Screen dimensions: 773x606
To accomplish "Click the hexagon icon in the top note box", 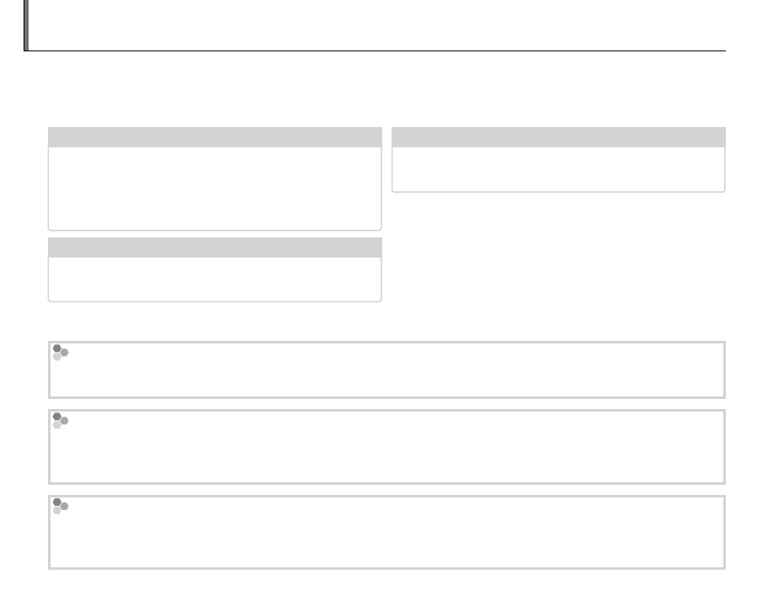I will (x=60, y=352).
